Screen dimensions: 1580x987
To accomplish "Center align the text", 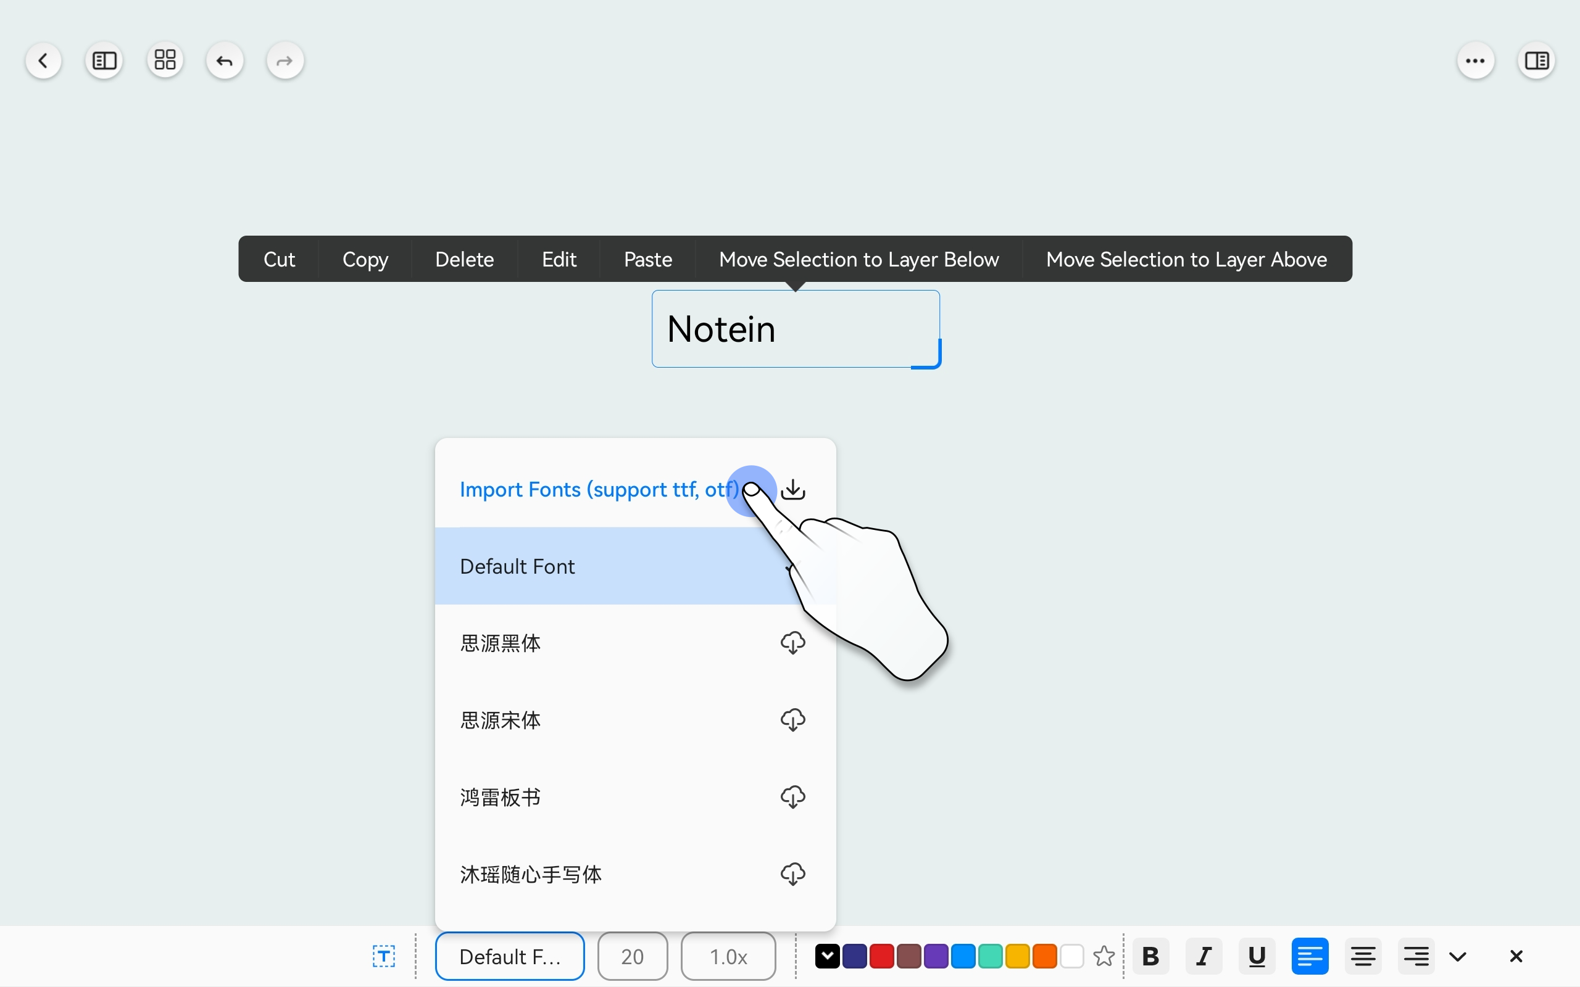I will tap(1363, 956).
